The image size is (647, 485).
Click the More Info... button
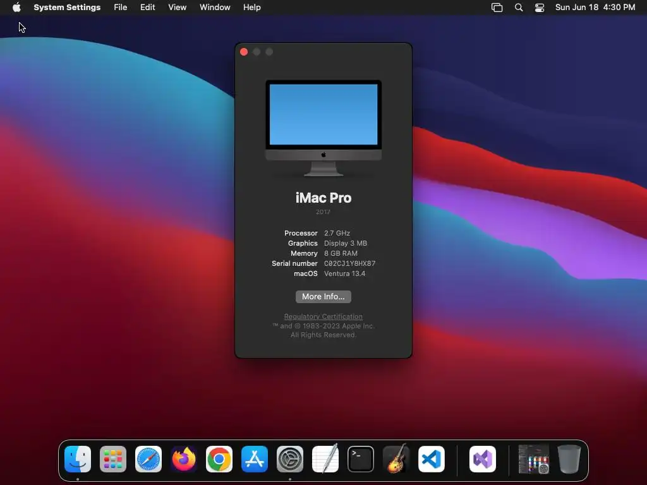(323, 297)
